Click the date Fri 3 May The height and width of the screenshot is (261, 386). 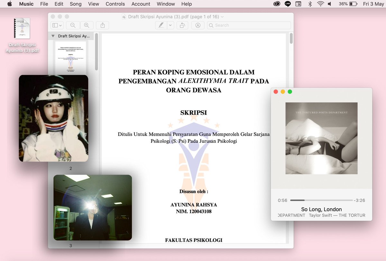click(373, 4)
